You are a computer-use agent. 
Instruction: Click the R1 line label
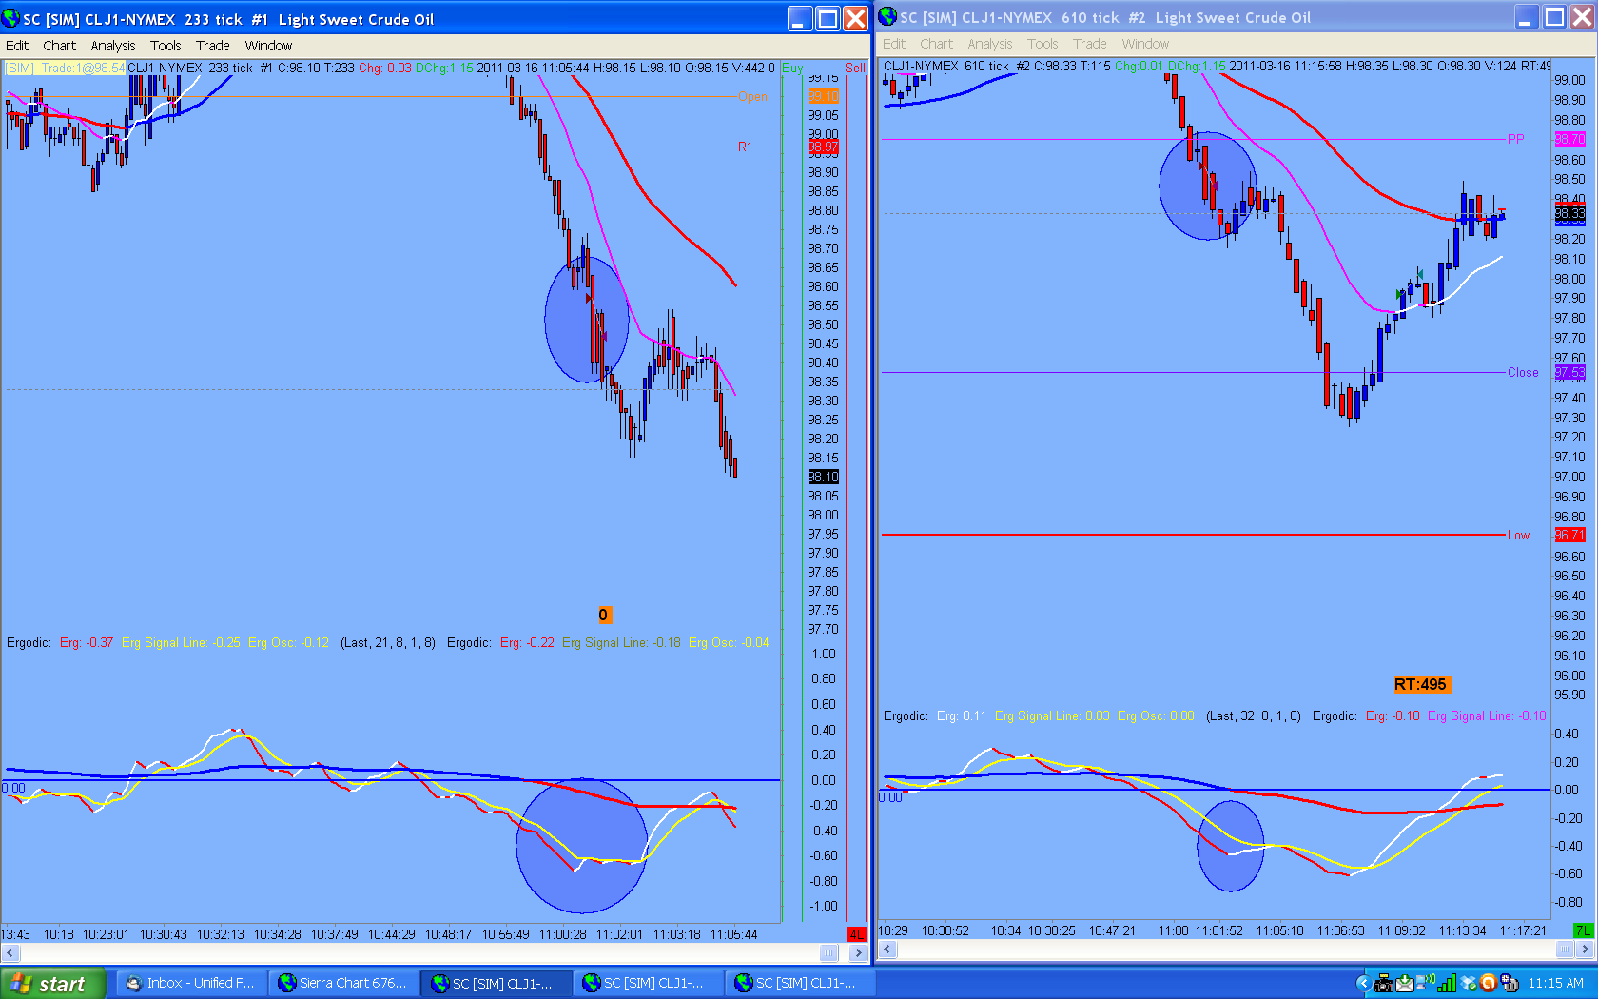745,147
